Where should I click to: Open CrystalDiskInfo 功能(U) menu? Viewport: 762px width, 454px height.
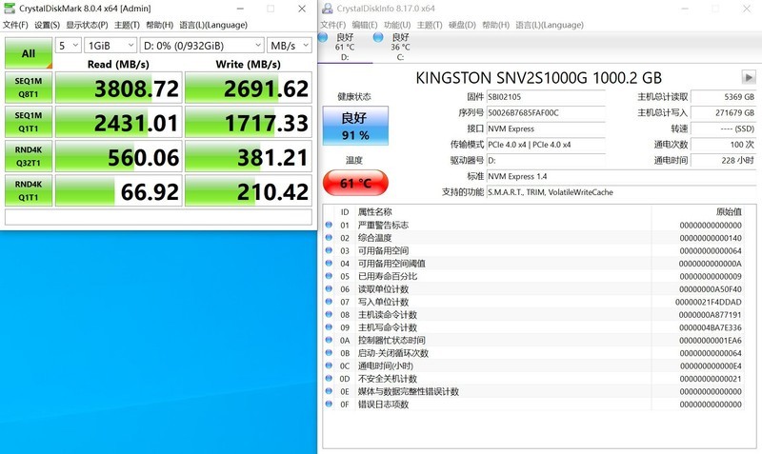[397, 25]
